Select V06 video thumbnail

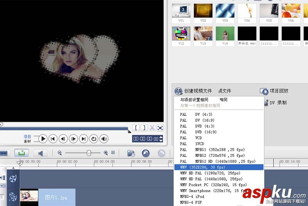point(291,13)
